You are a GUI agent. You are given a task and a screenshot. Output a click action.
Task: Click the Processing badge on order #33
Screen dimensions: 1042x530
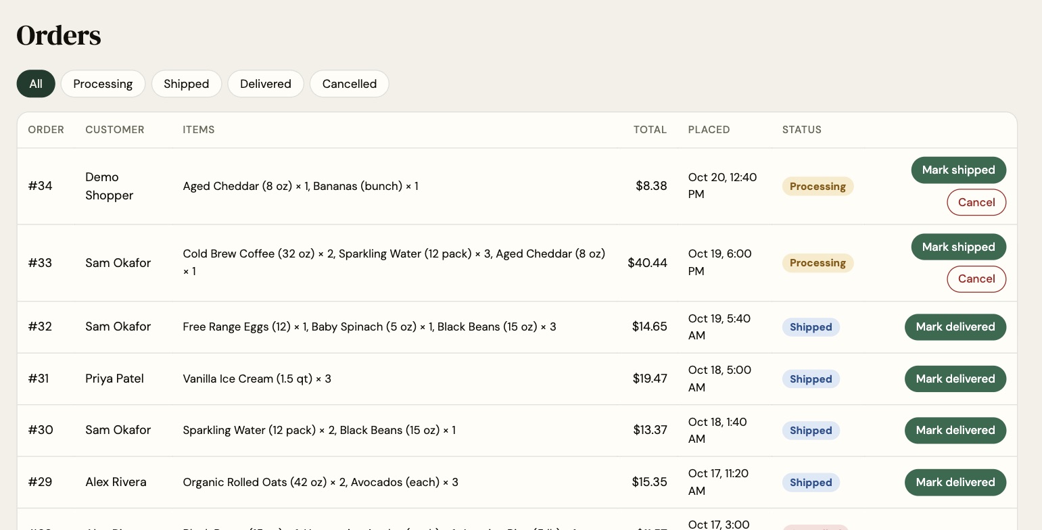click(x=818, y=263)
